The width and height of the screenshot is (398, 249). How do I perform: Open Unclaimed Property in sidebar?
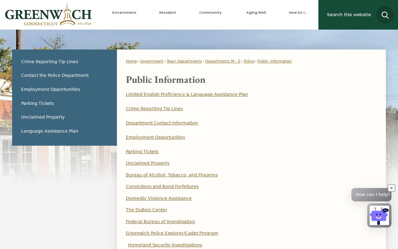click(x=43, y=117)
